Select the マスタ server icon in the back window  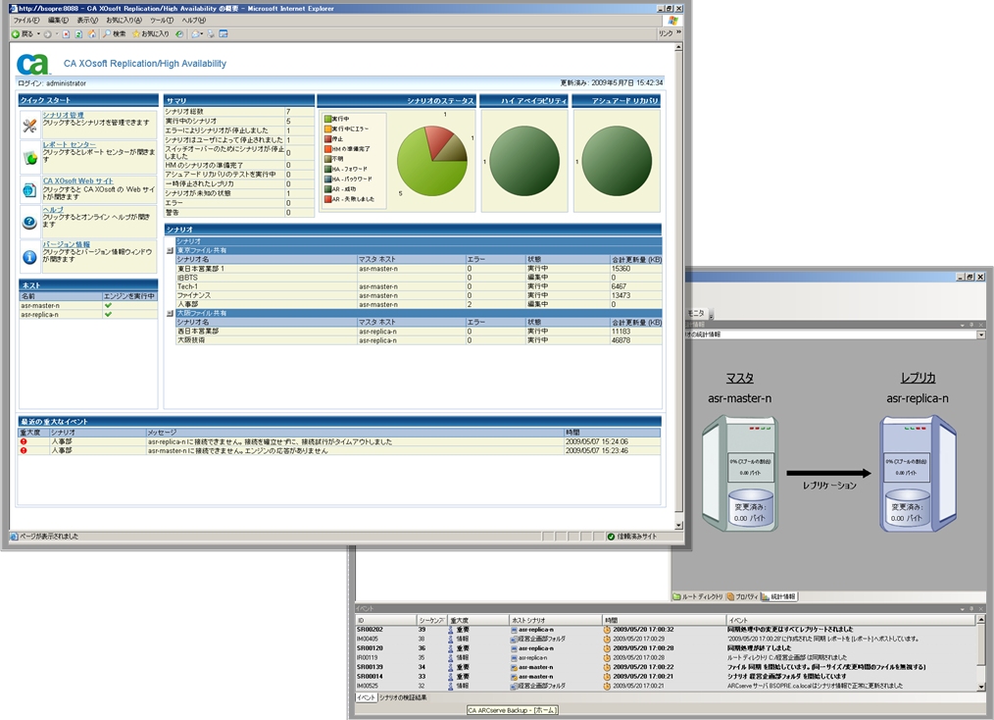click(x=740, y=474)
